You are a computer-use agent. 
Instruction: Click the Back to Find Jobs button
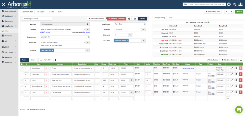tap(213, 12)
